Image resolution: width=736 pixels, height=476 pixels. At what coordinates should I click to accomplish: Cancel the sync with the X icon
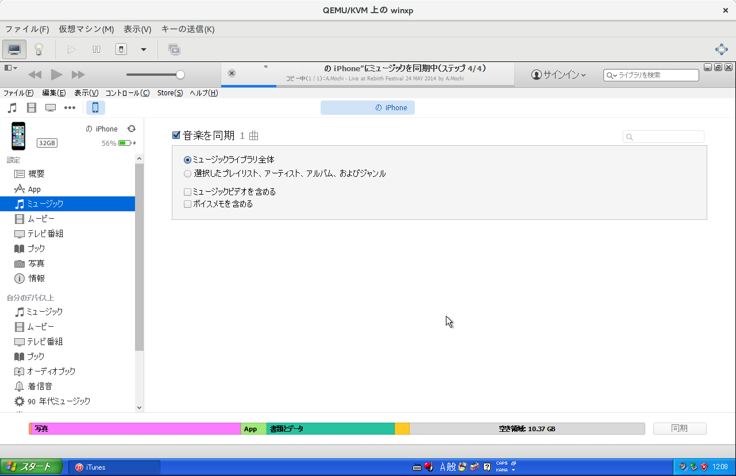pyautogui.click(x=232, y=73)
